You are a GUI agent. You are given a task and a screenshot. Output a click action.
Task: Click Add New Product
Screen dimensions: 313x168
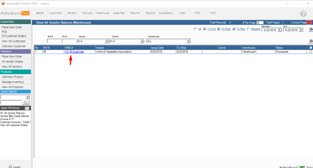[x=13, y=77]
